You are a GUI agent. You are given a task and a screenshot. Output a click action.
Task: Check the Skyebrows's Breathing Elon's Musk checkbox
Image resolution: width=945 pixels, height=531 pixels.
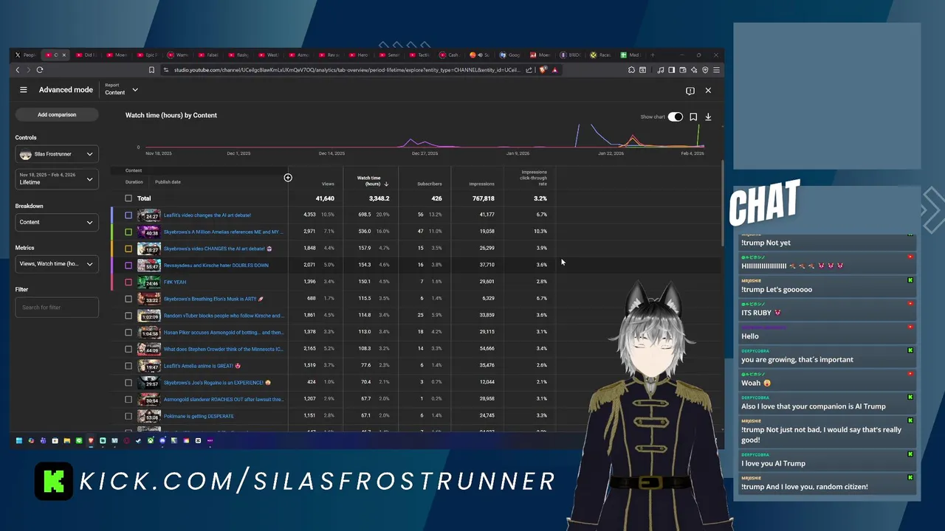point(128,299)
